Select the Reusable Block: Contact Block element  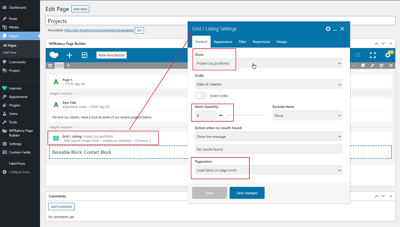click(220, 152)
